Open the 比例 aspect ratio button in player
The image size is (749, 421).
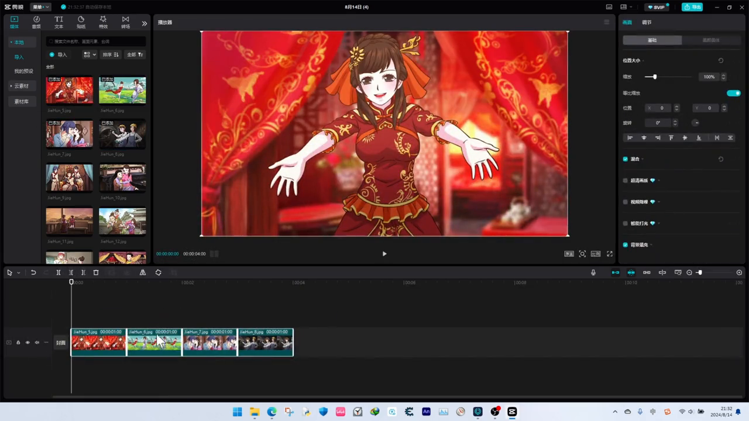596,254
